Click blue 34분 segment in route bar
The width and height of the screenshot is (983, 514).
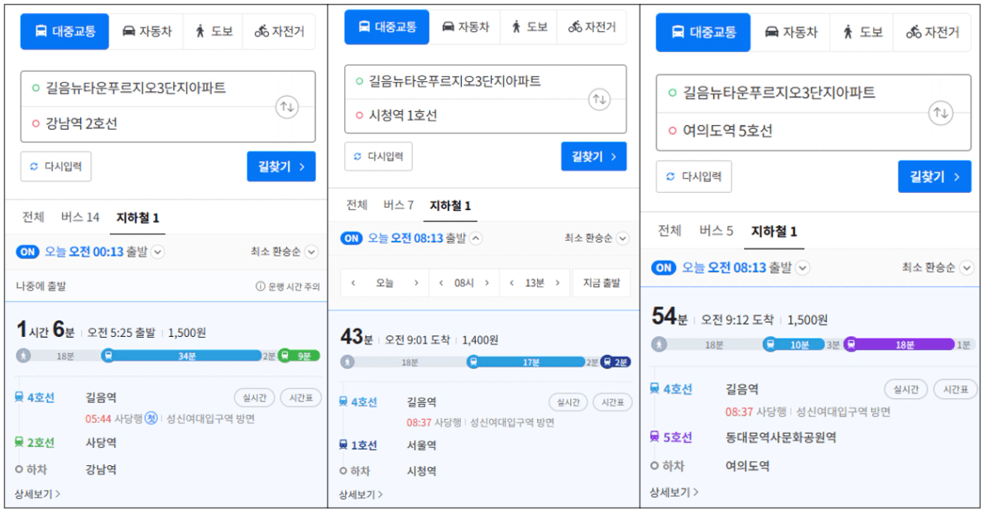point(186,356)
